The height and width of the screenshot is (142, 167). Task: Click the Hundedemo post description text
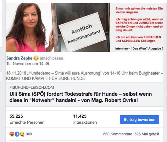(x=85, y=76)
